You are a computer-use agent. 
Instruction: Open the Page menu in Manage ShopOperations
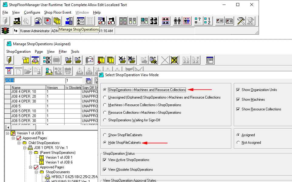pyautogui.click(x=39, y=52)
